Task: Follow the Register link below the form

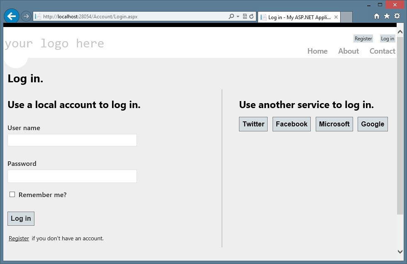Action: 19,238
